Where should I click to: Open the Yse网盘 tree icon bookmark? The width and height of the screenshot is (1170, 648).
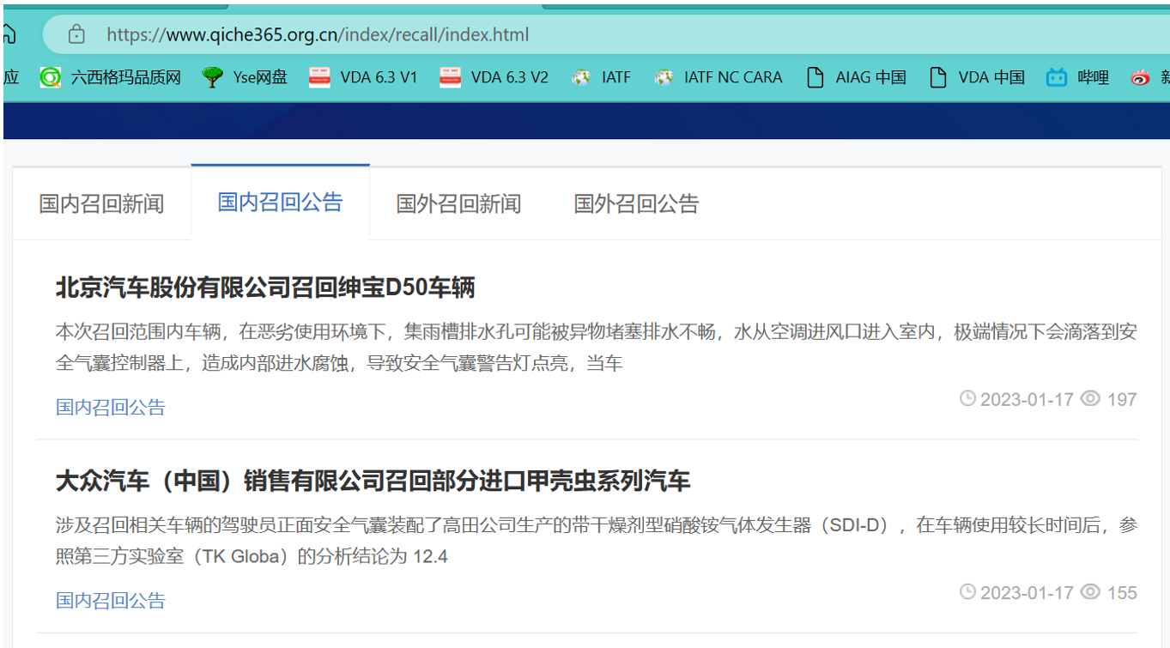245,77
